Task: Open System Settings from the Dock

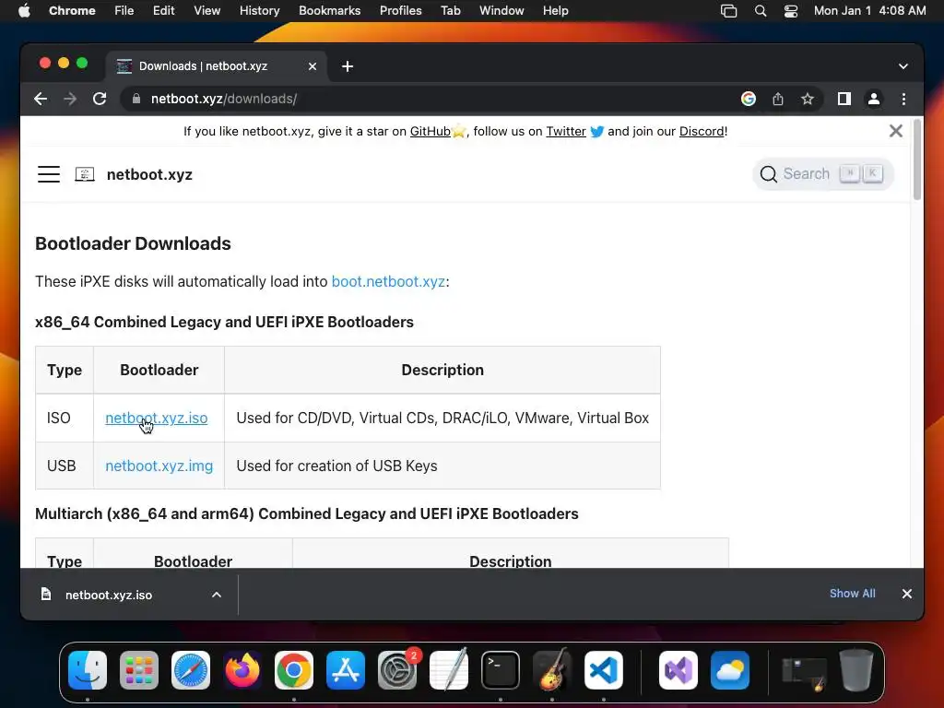Action: point(397,670)
